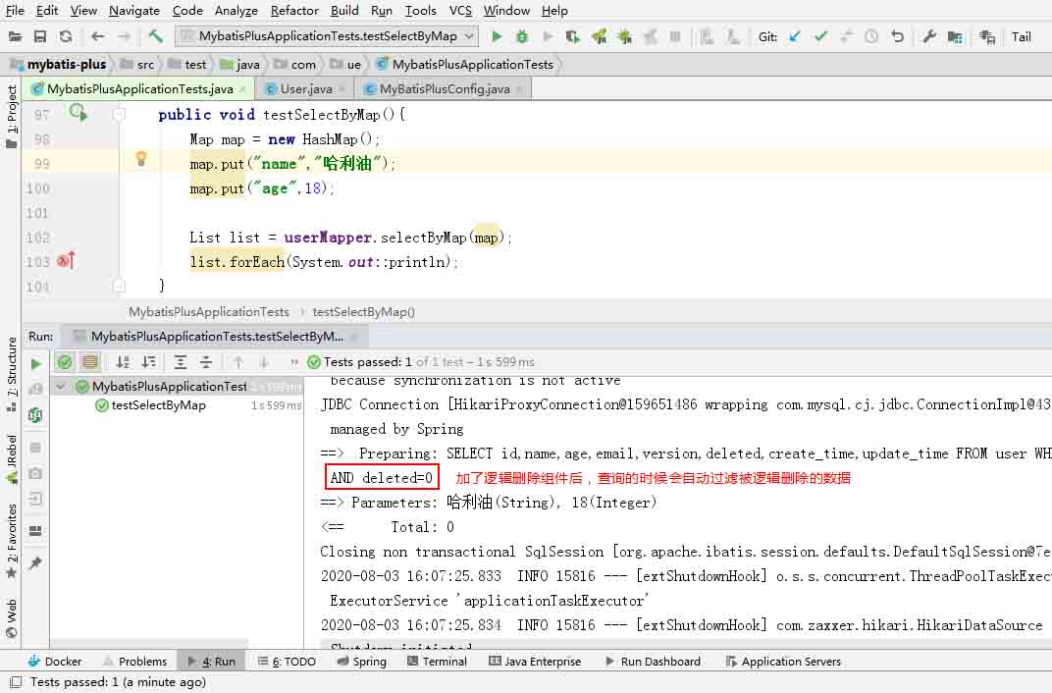The height and width of the screenshot is (693, 1052).
Task: Open Application Servers tool window
Action: (x=784, y=662)
